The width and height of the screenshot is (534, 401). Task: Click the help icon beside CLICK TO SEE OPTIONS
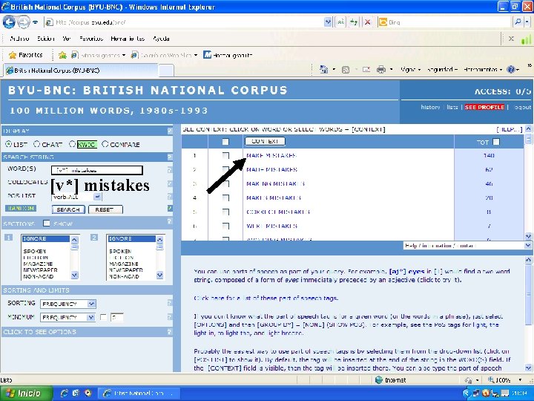tap(170, 332)
